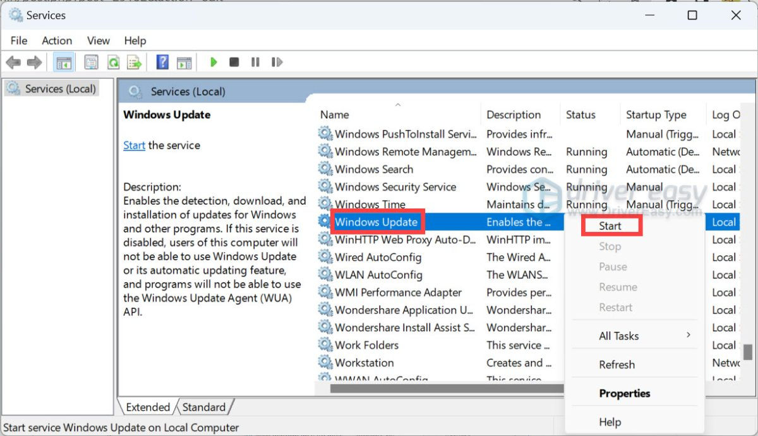Click the Stop Service toolbar icon
758x436 pixels.
[x=234, y=62]
